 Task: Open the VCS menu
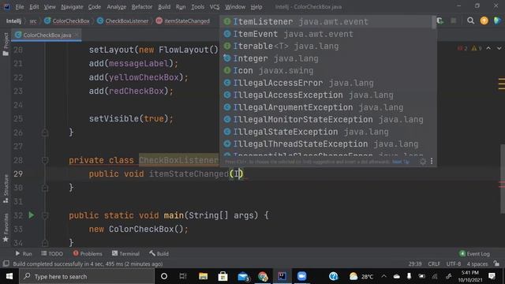click(x=214, y=7)
